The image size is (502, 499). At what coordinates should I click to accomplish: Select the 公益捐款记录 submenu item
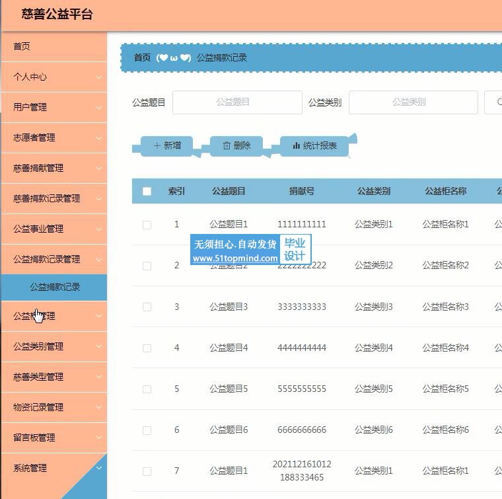pyautogui.click(x=55, y=288)
